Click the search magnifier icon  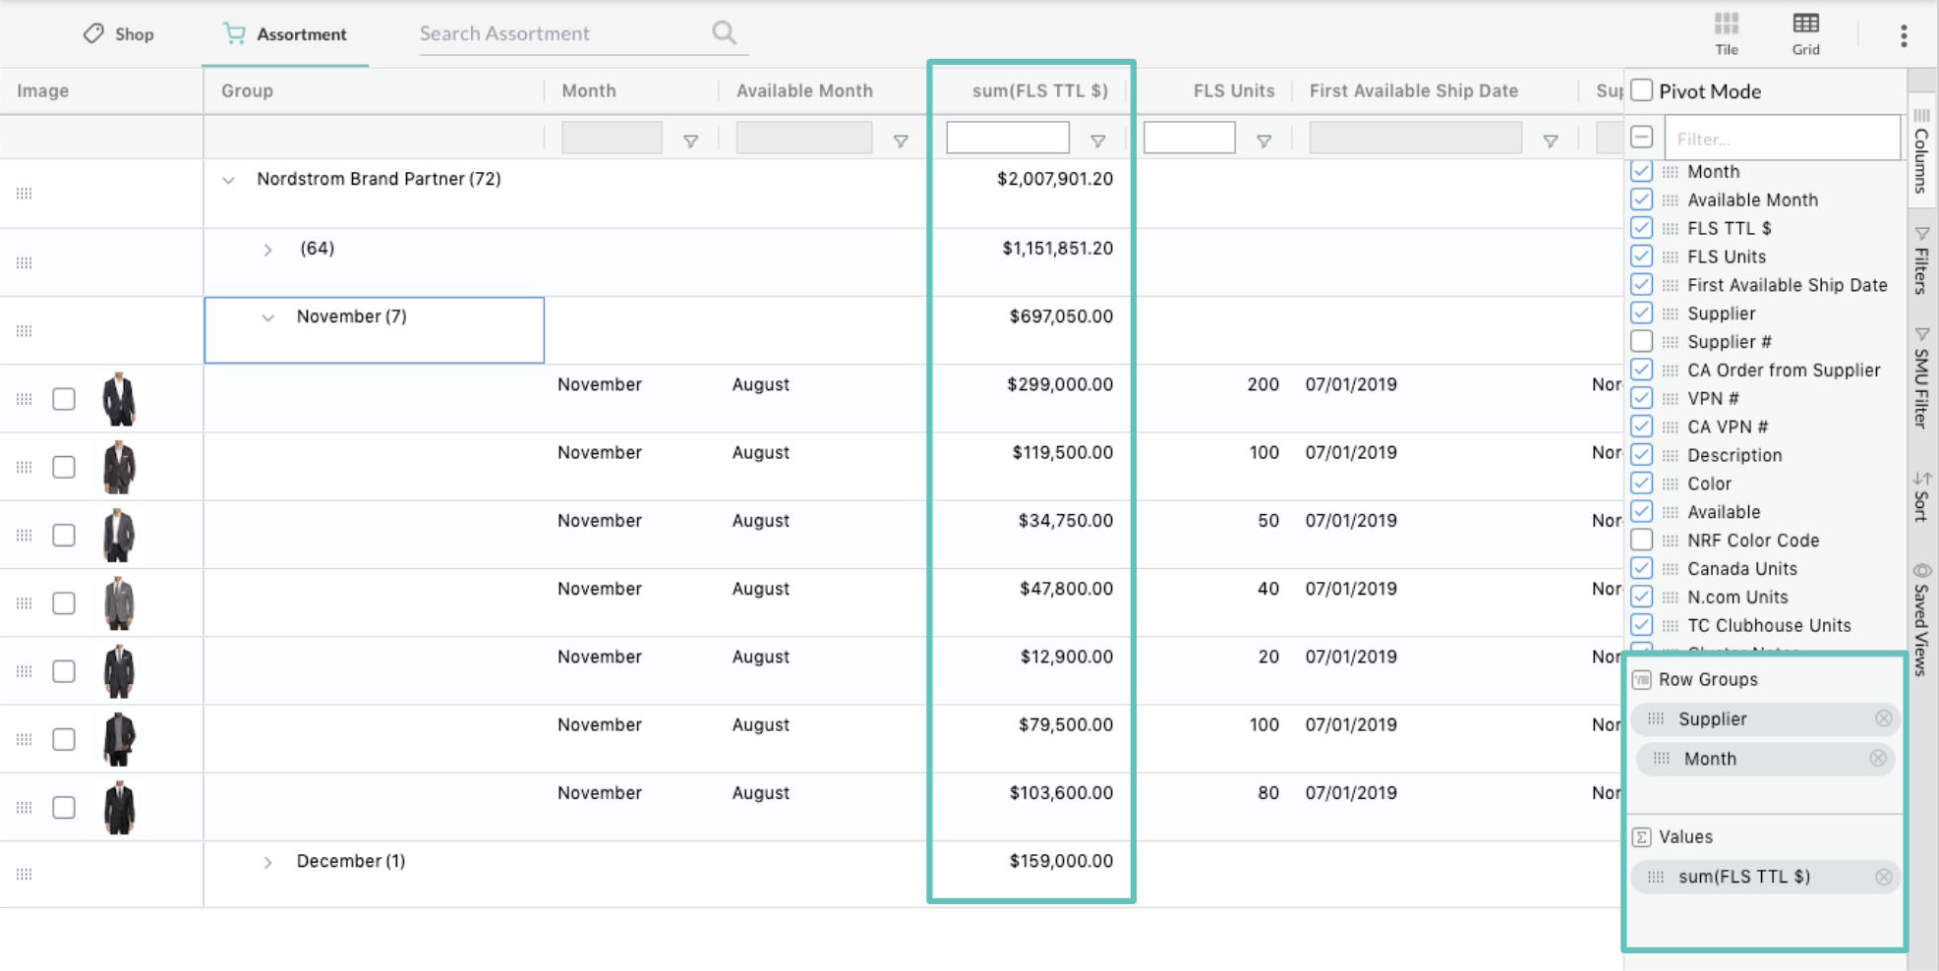click(x=724, y=32)
